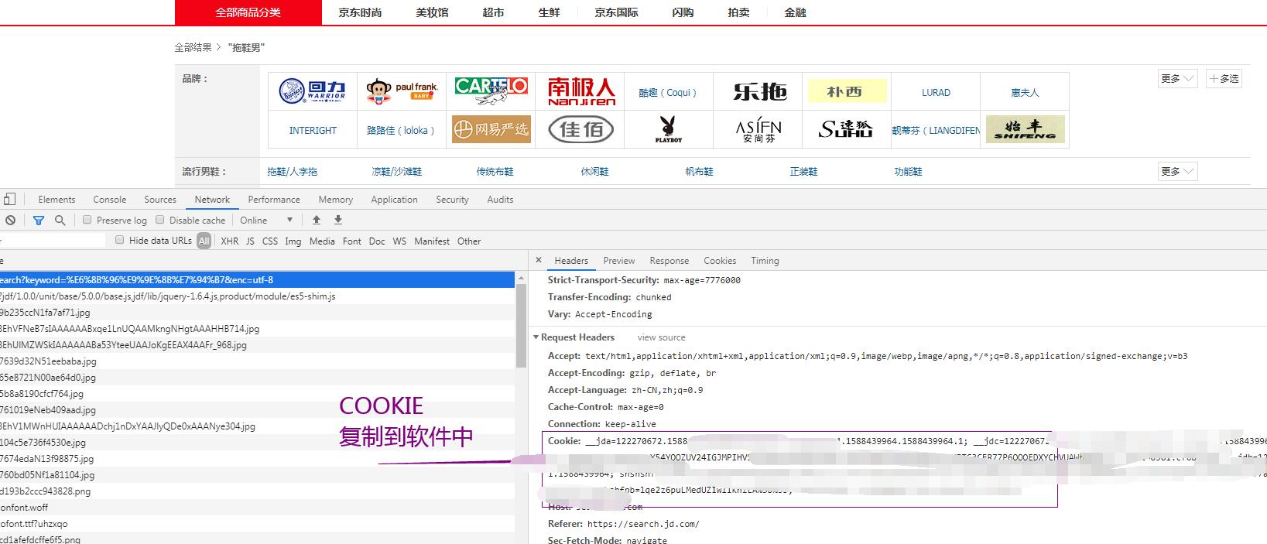Filter requests by Img type
The height and width of the screenshot is (544, 1267).
click(293, 241)
